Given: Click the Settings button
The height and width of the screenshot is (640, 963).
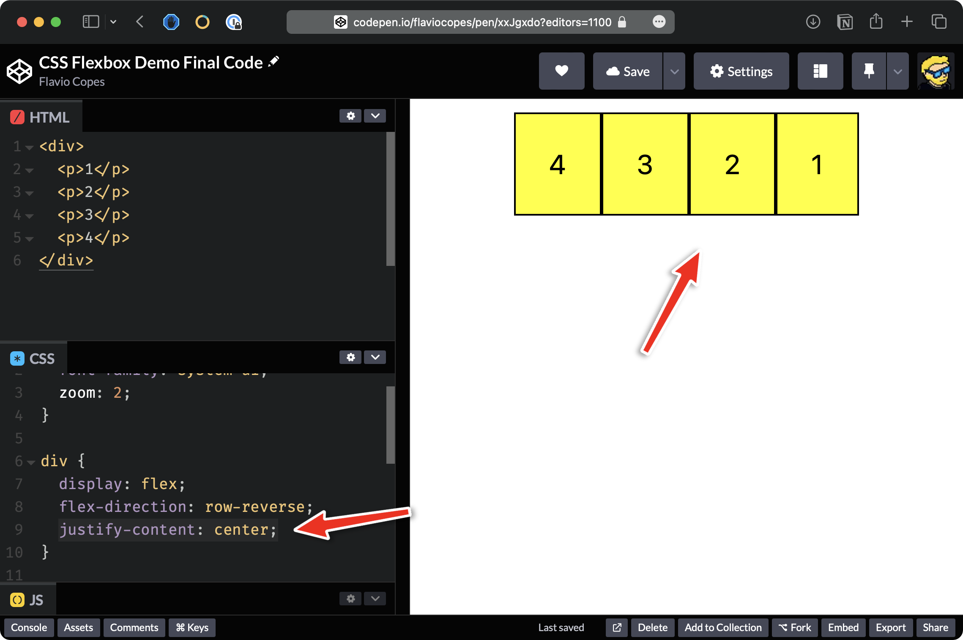Looking at the screenshot, I should [741, 71].
